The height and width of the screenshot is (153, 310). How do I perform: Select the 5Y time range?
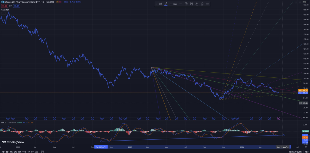coord(32,152)
